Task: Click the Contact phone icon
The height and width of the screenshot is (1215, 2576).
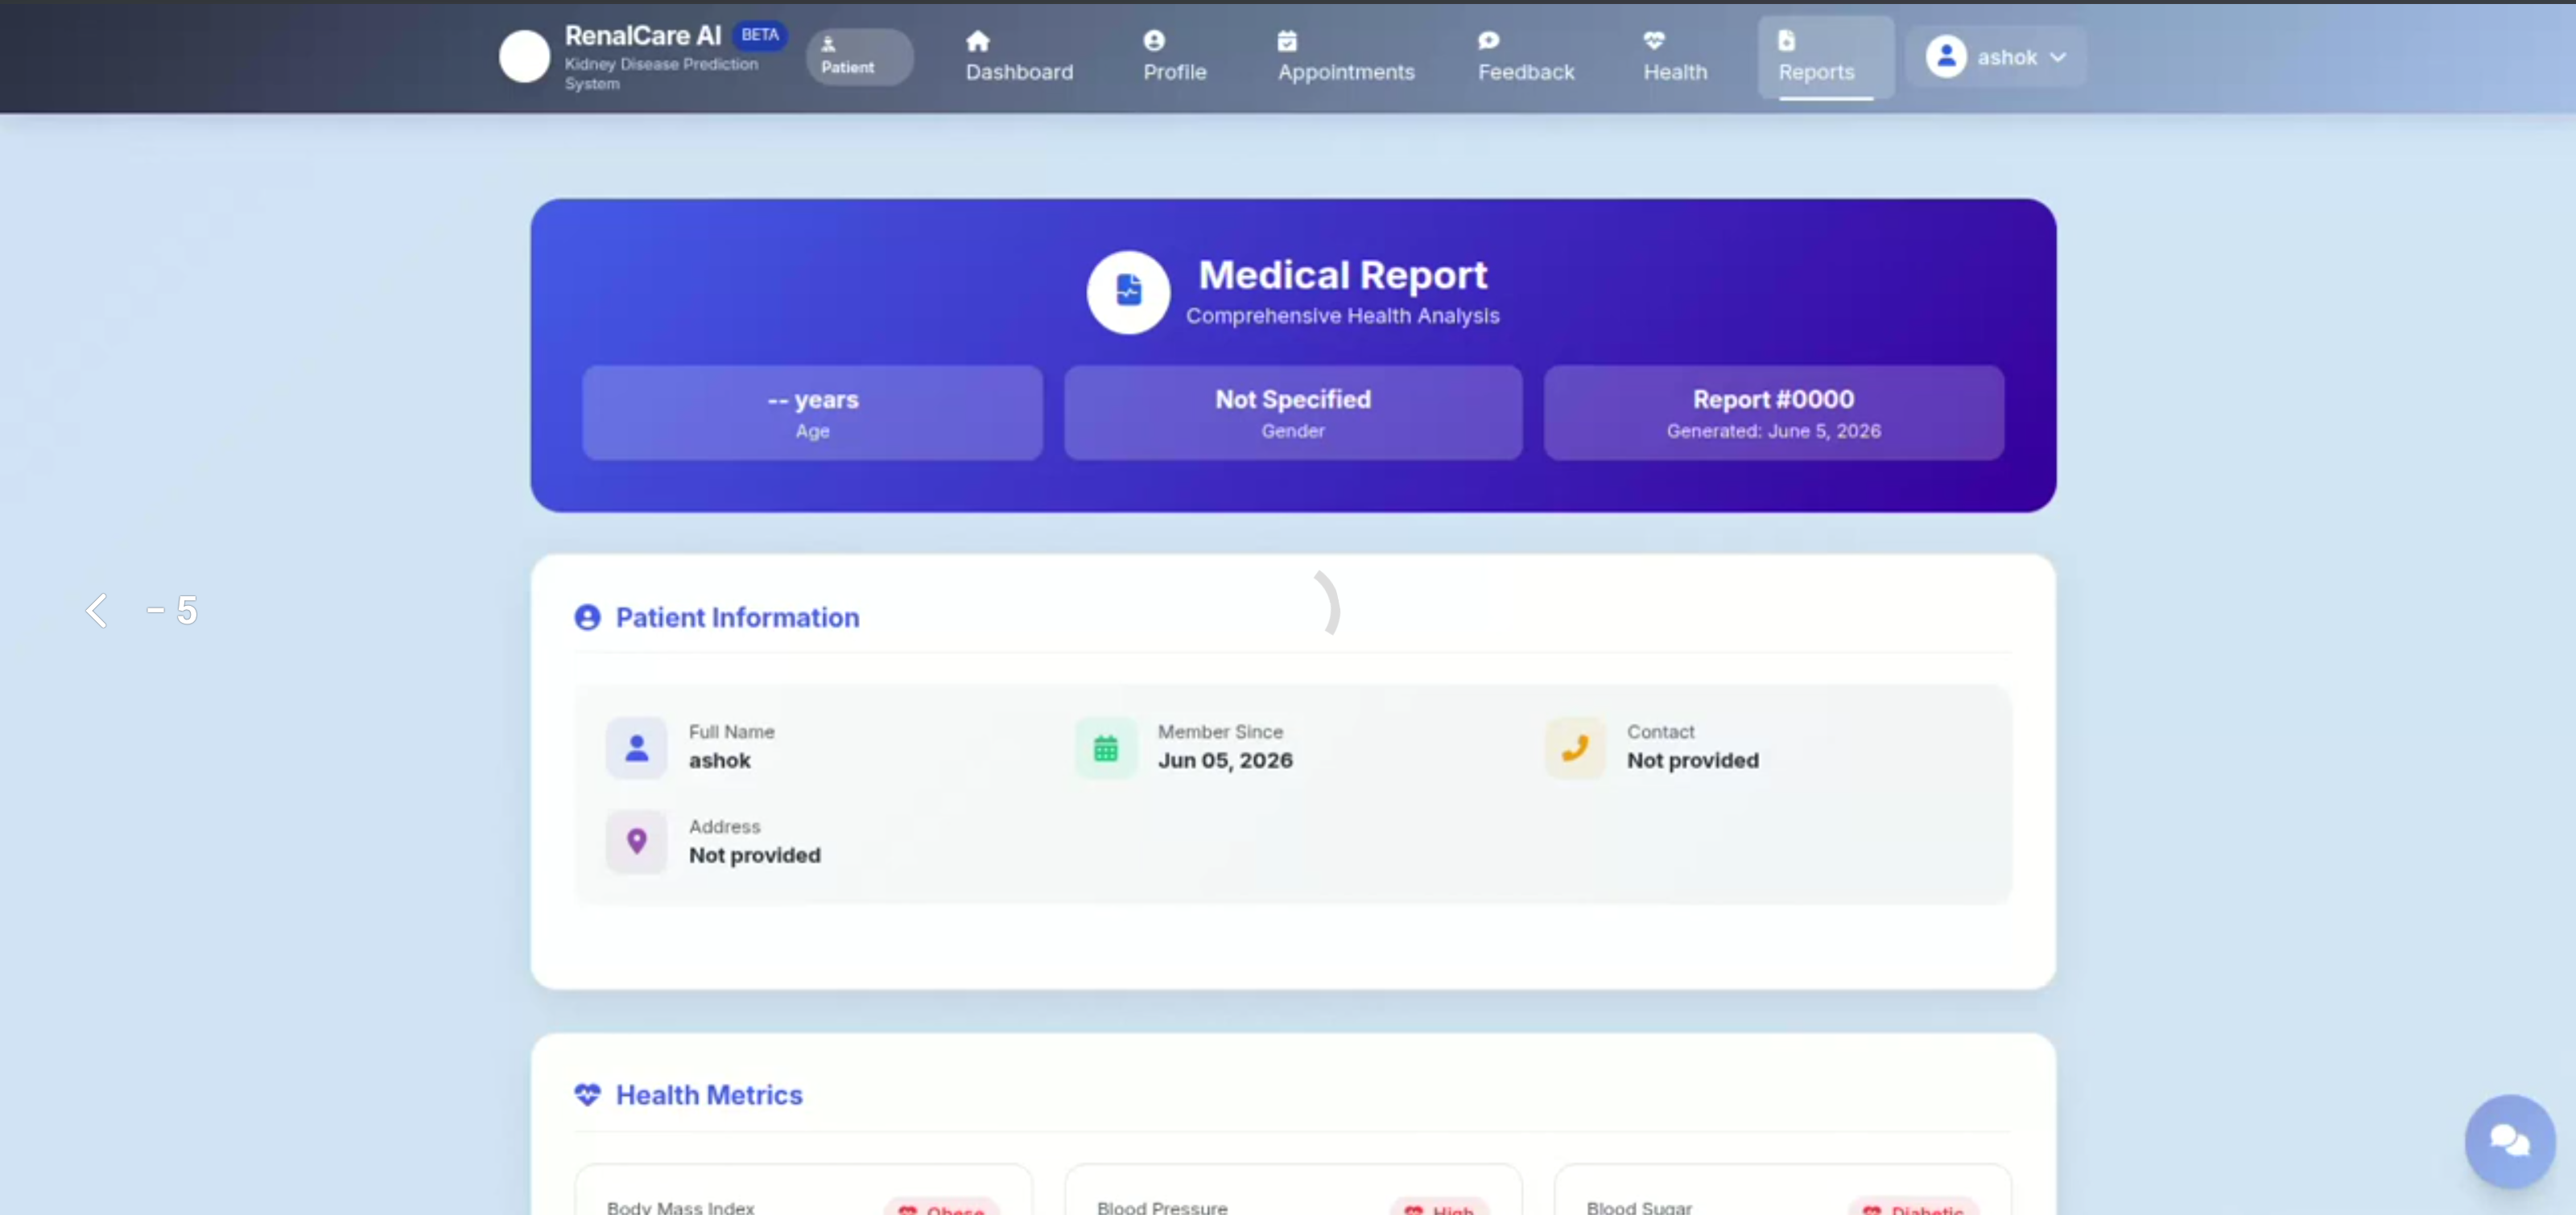Action: [x=1575, y=748]
